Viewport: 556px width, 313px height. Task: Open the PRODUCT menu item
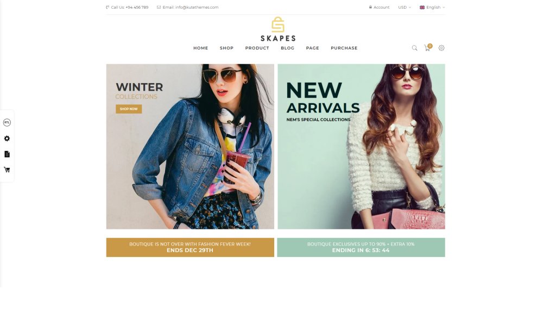click(257, 48)
